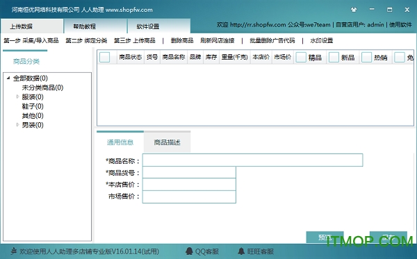Image resolution: width=417 pixels, height=259 pixels.
Task: Select 全部数据(0) in the tree
Action: click(31, 78)
